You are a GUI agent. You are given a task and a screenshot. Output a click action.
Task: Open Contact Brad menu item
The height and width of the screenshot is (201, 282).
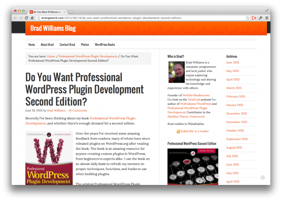pos(67,45)
